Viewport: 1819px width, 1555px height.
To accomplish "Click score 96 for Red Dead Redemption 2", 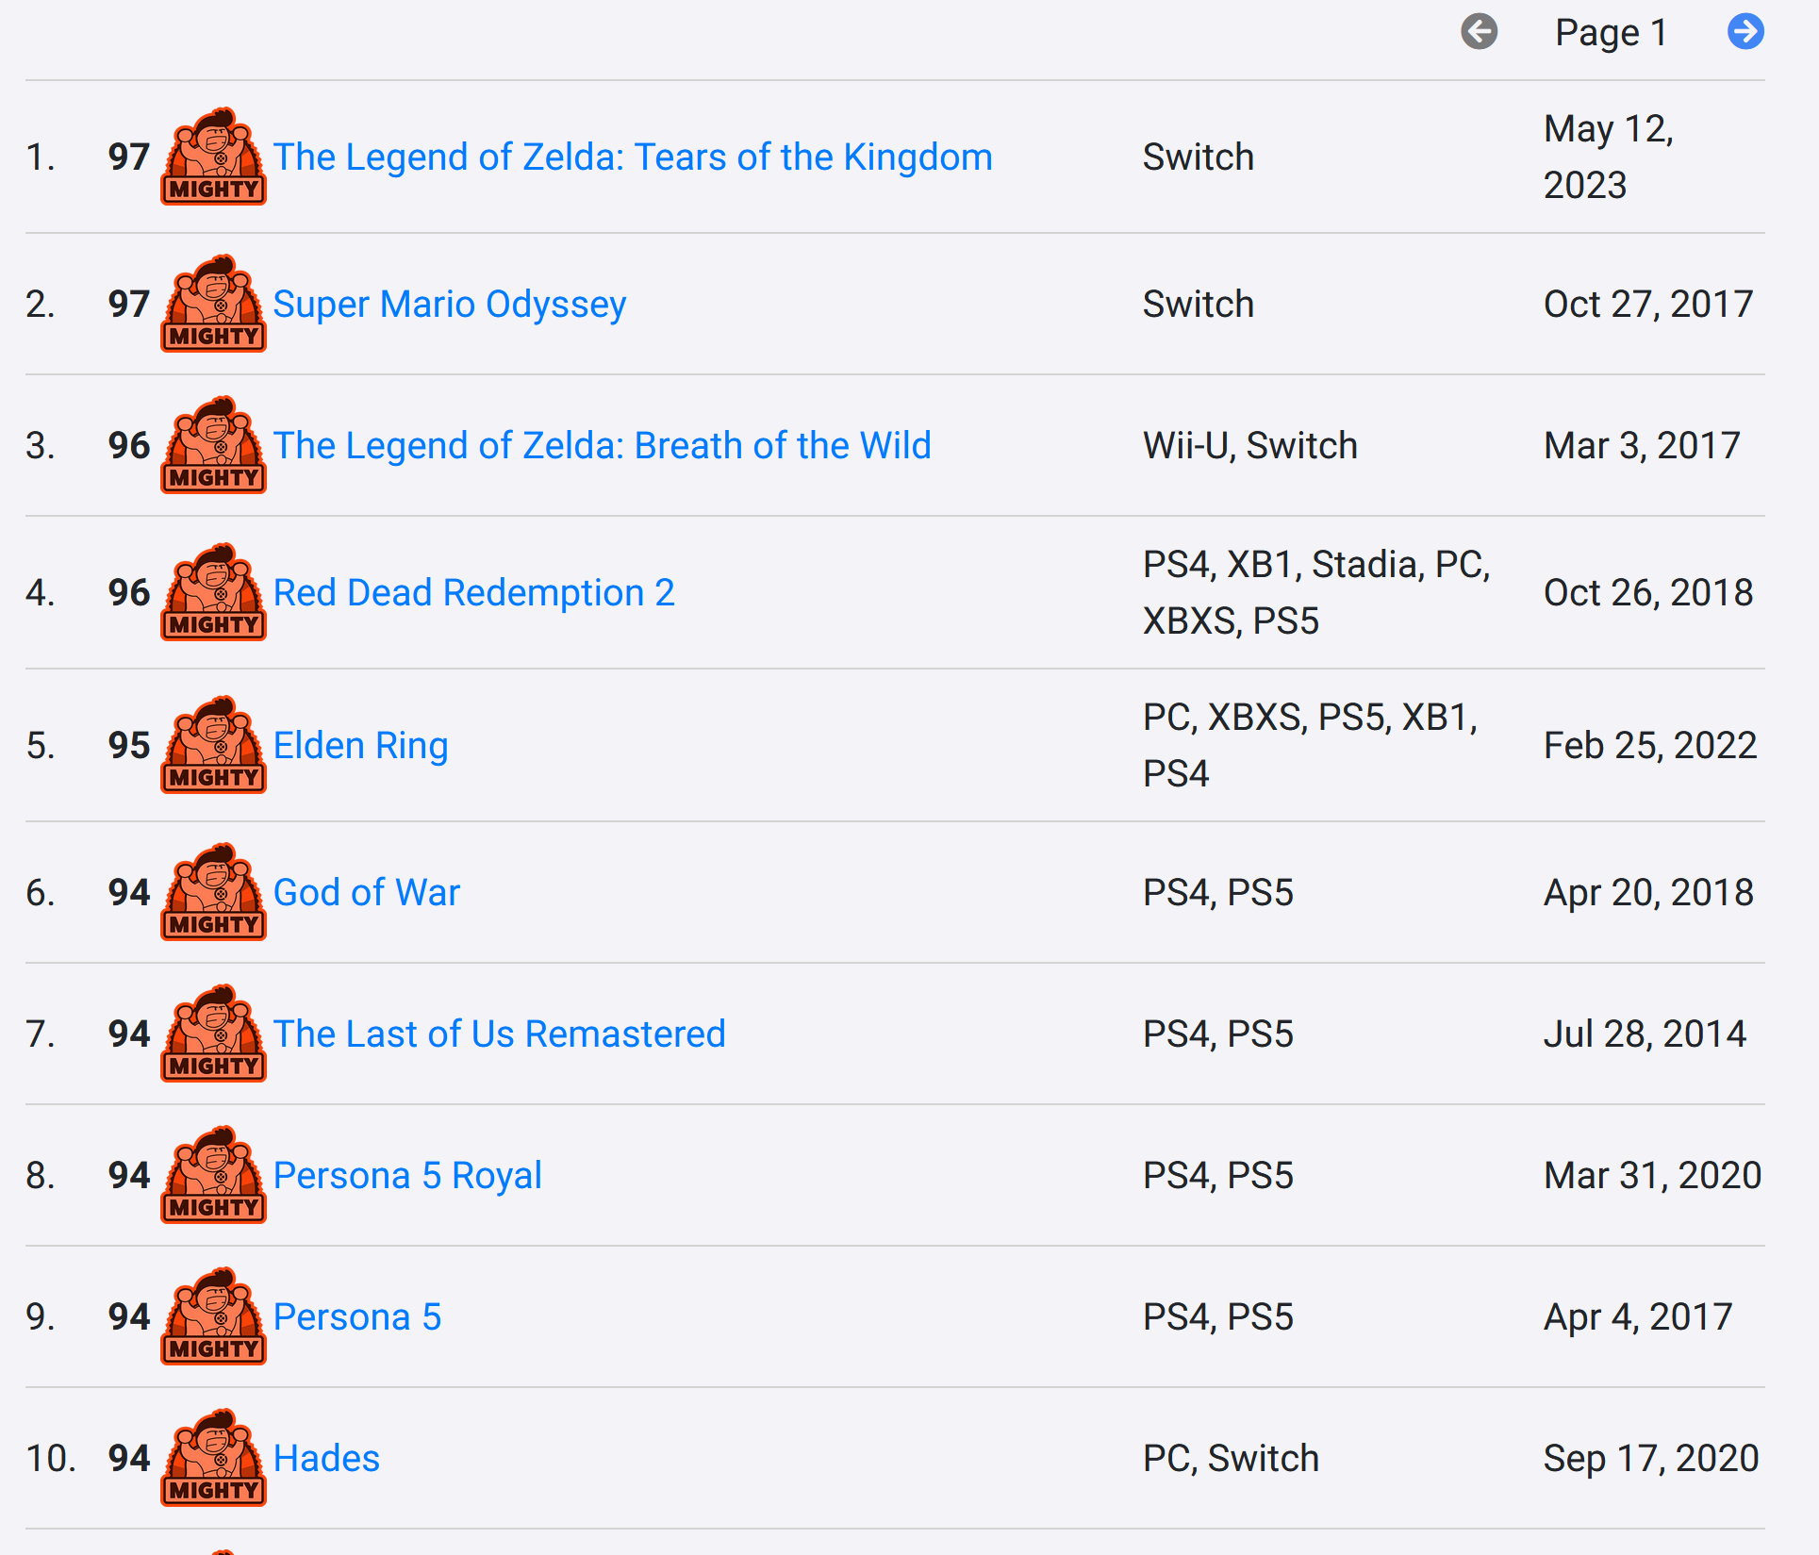I will pyautogui.click(x=129, y=592).
